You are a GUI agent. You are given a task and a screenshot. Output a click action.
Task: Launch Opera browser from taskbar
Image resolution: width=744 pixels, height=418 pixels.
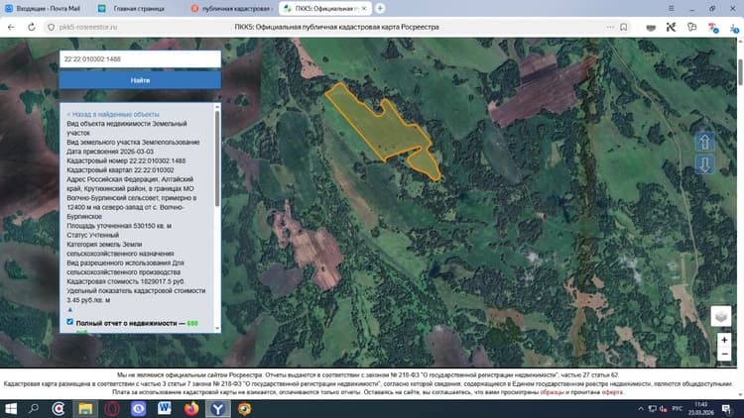[x=112, y=408]
